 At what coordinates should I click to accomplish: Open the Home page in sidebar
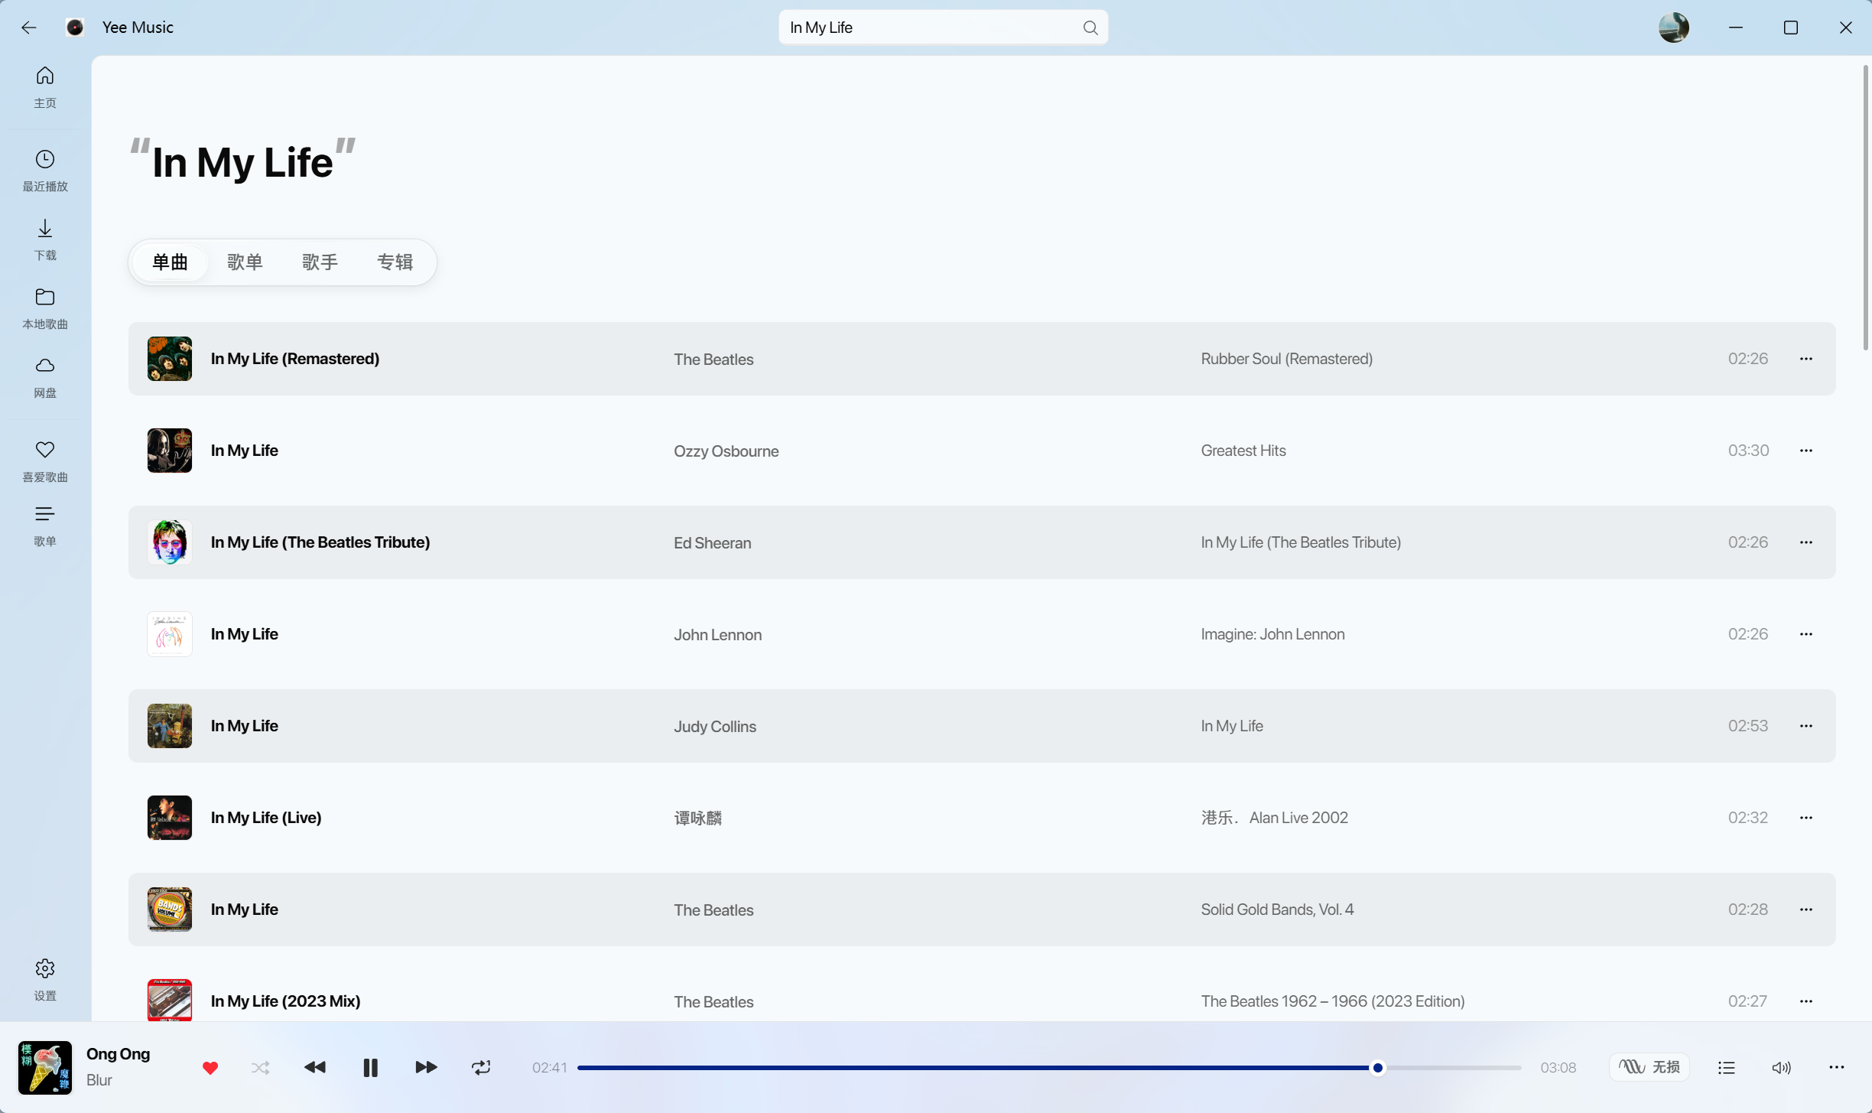pos(45,86)
